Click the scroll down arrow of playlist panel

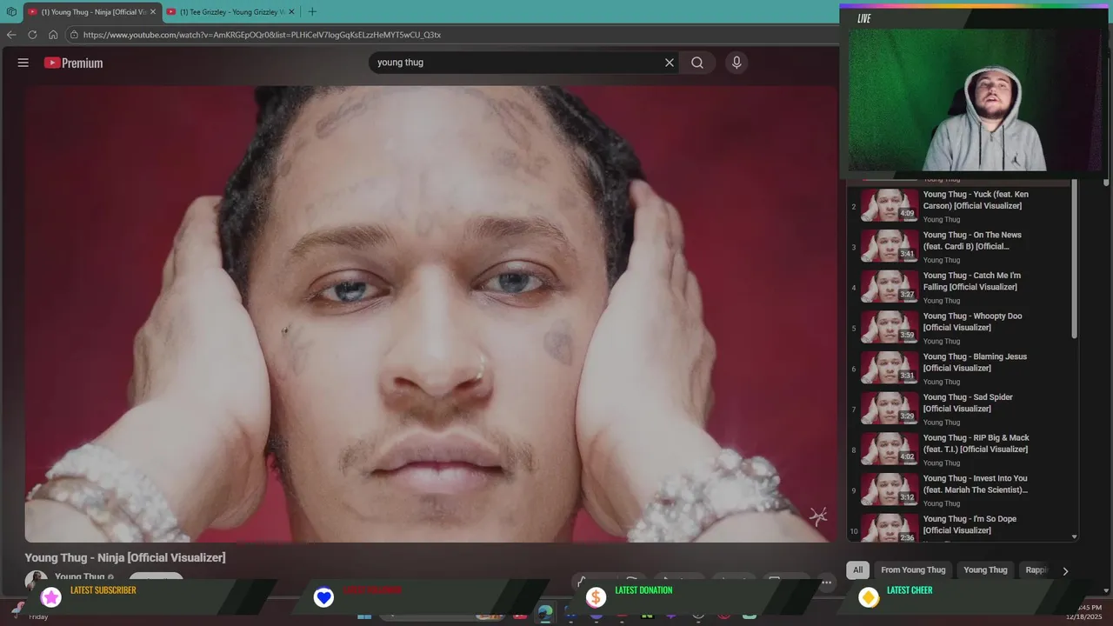coord(1074,537)
